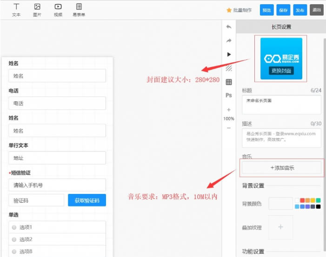Click the redo arrow icon
Image resolution: width=326 pixels, height=257 pixels.
coord(229,41)
